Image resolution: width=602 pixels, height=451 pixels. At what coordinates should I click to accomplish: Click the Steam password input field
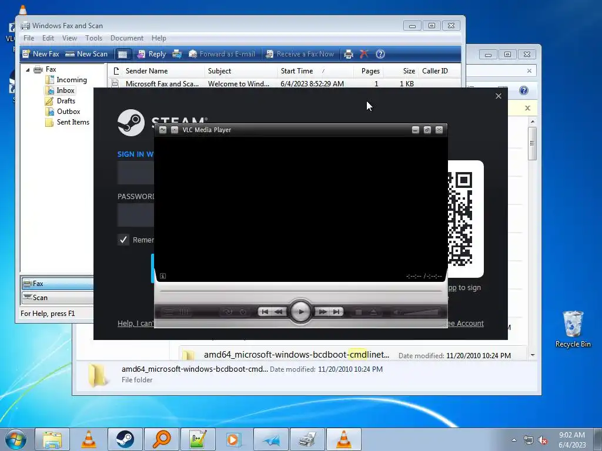(136, 215)
